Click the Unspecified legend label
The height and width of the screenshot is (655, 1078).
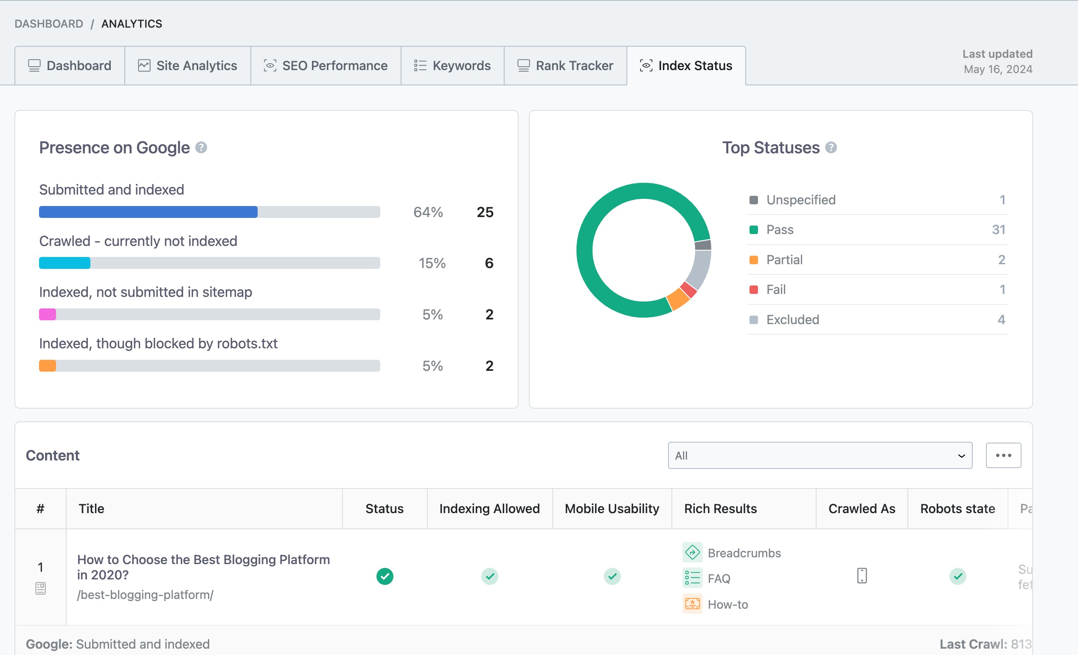pos(800,200)
